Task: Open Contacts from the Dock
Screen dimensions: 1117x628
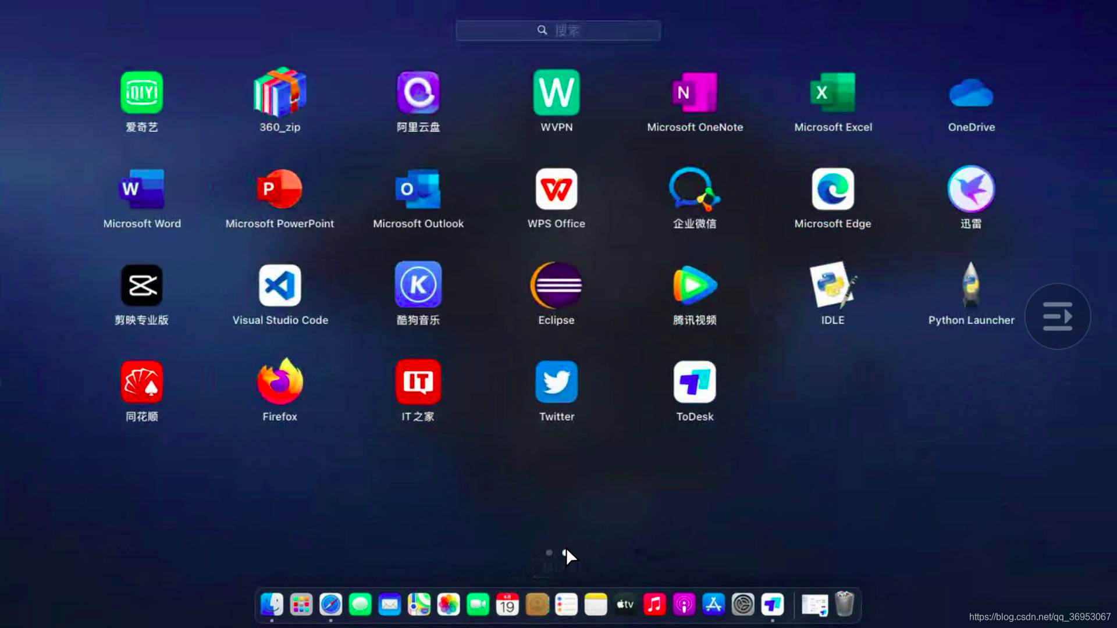Action: (x=537, y=605)
